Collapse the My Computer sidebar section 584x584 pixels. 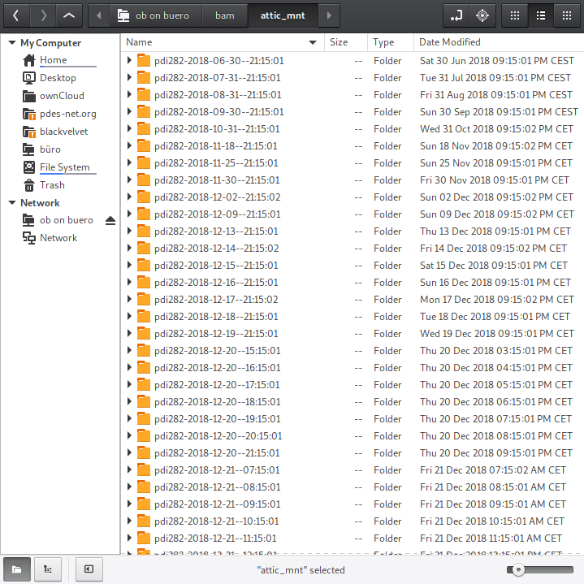[12, 43]
